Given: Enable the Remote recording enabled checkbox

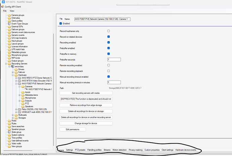Looking at the screenshot, I should click(x=108, y=65).
